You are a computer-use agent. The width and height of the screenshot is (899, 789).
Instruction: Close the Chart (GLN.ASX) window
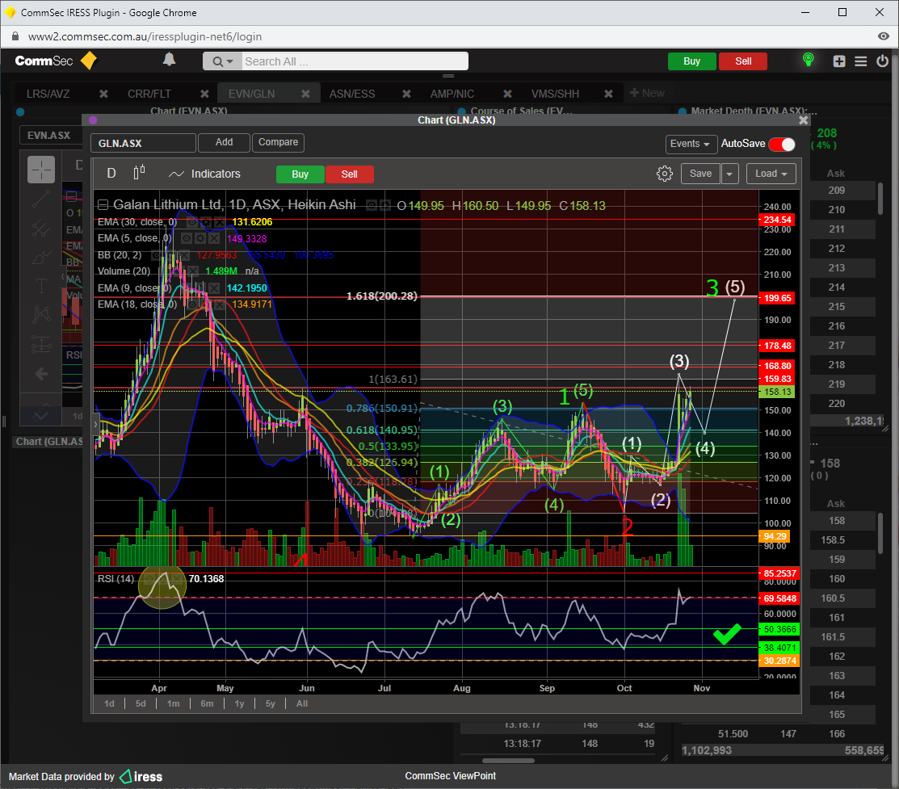point(803,120)
